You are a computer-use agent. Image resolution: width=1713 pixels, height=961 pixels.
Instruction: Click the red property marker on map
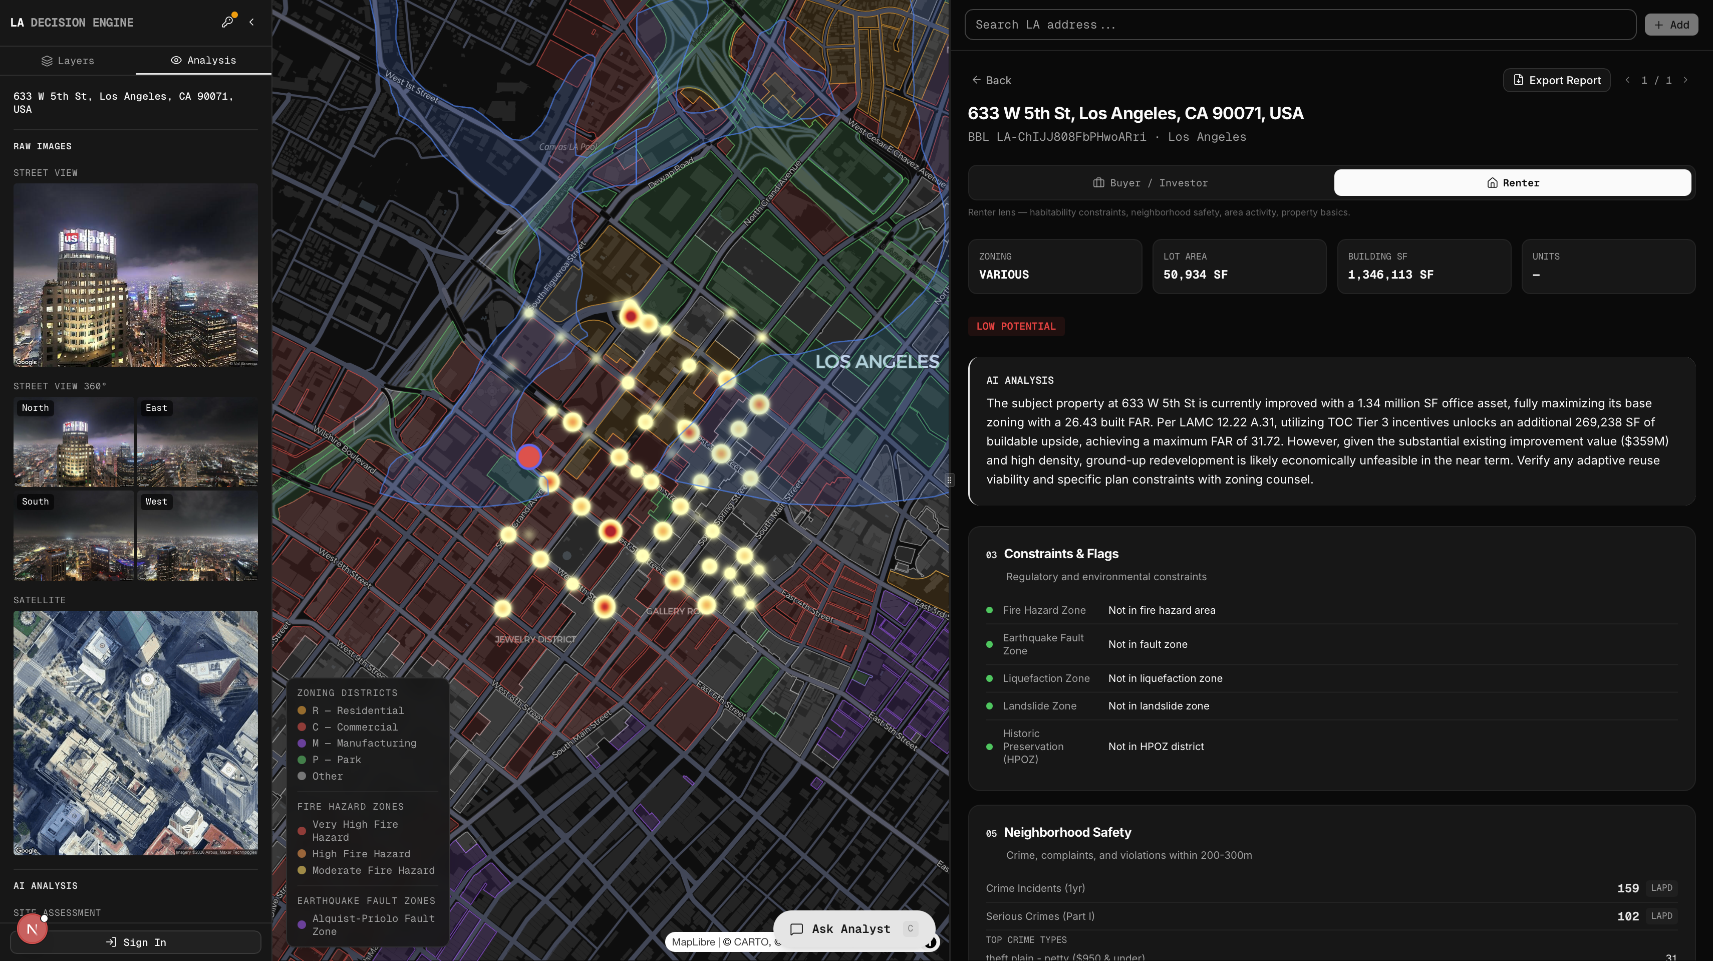[x=528, y=457]
